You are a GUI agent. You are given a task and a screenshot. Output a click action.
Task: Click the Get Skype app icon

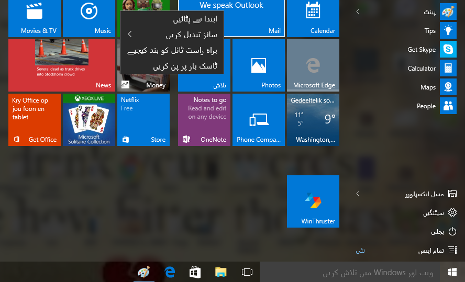click(x=448, y=49)
